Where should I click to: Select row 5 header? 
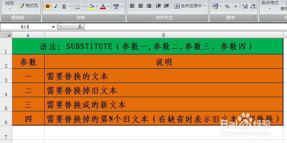point(6,104)
